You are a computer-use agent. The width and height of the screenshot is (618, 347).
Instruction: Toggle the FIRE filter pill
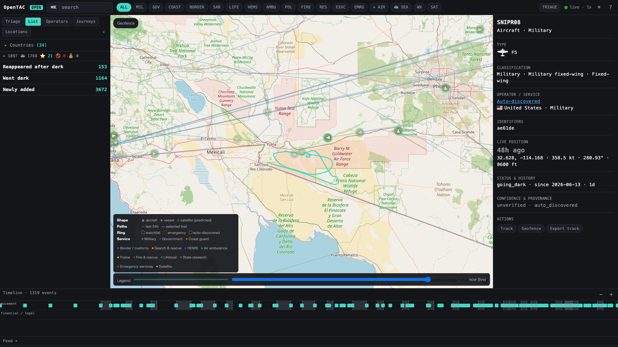pyautogui.click(x=306, y=7)
